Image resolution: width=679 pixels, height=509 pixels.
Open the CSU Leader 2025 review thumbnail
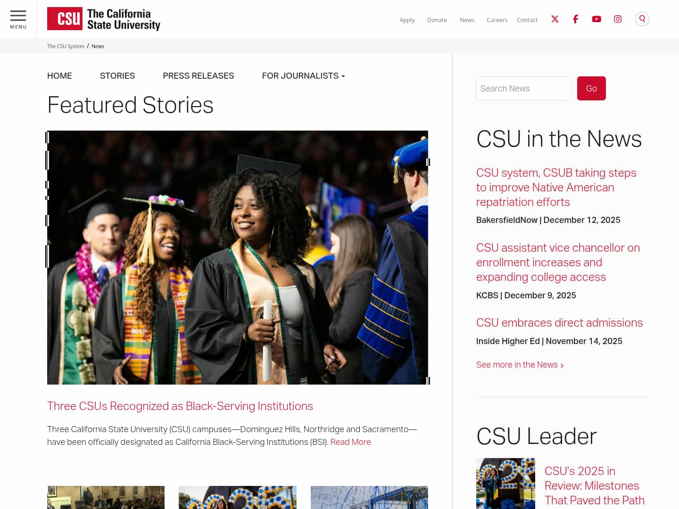[505, 484]
